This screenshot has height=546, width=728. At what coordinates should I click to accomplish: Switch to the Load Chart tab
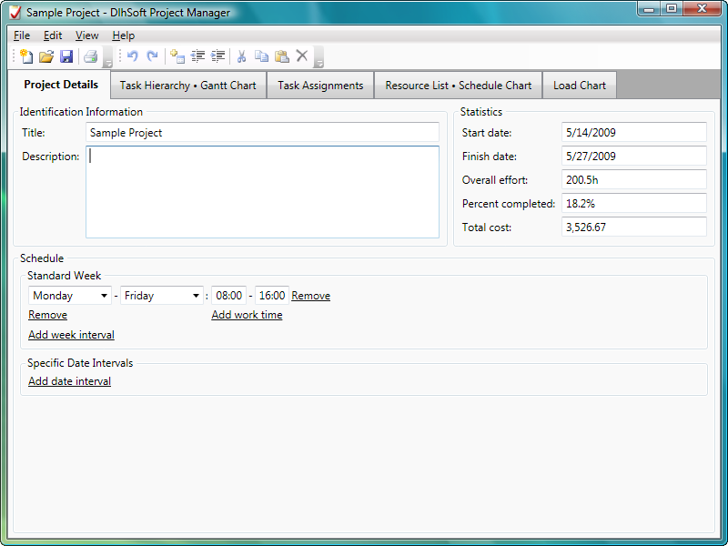580,86
